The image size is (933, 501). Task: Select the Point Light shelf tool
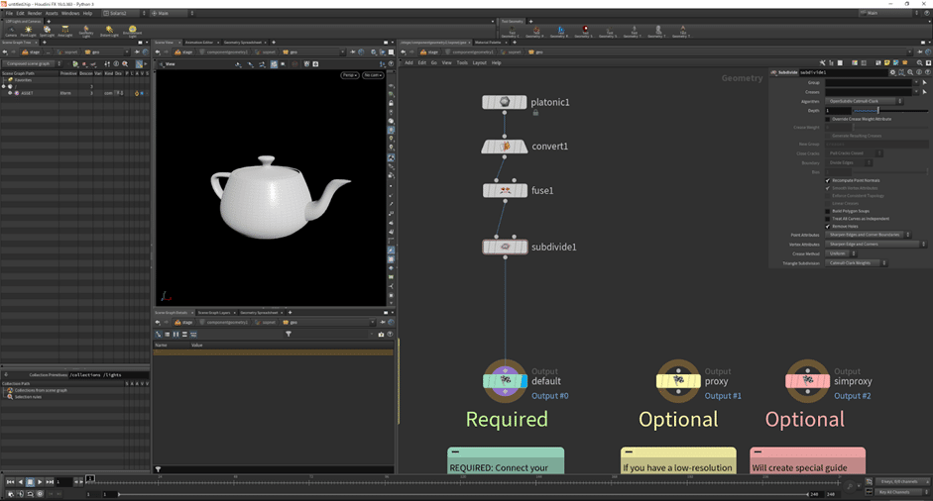coord(30,31)
